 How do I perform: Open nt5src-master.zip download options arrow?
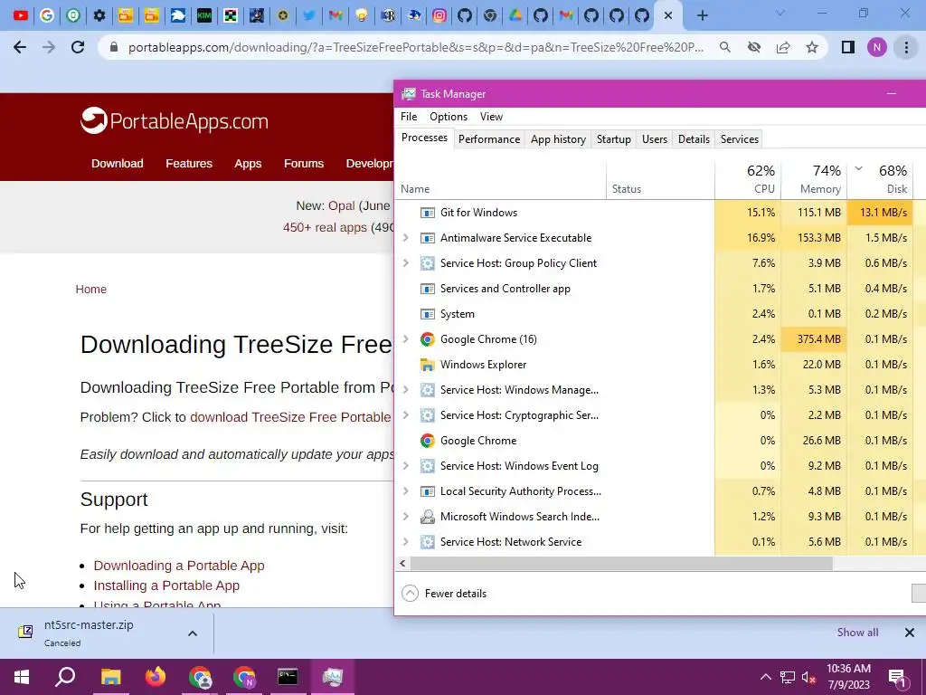pyautogui.click(x=193, y=633)
